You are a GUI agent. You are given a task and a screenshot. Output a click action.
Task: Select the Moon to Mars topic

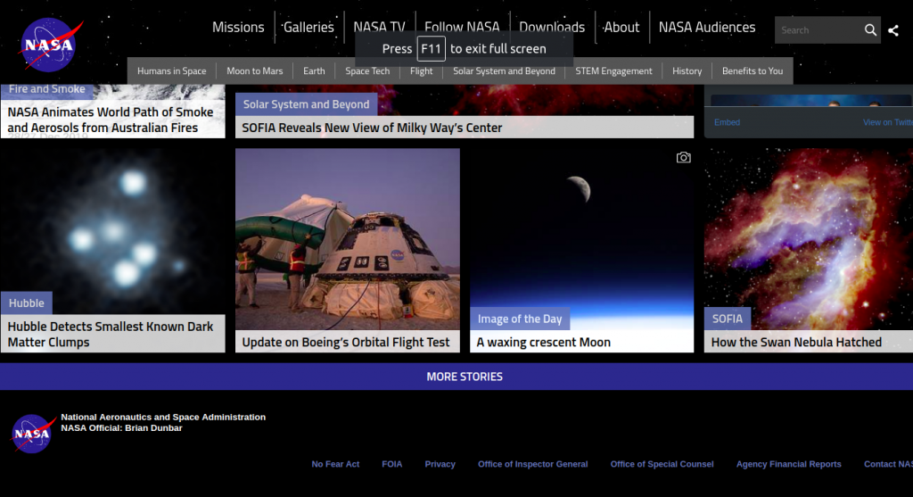[x=254, y=70]
